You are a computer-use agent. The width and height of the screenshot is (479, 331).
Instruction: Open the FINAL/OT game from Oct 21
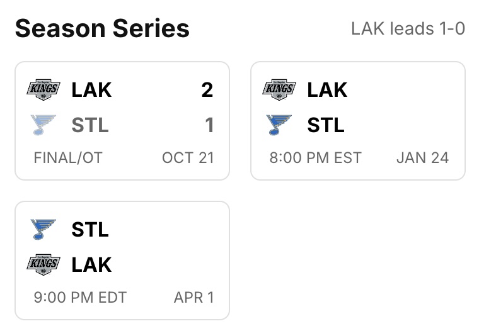122,121
